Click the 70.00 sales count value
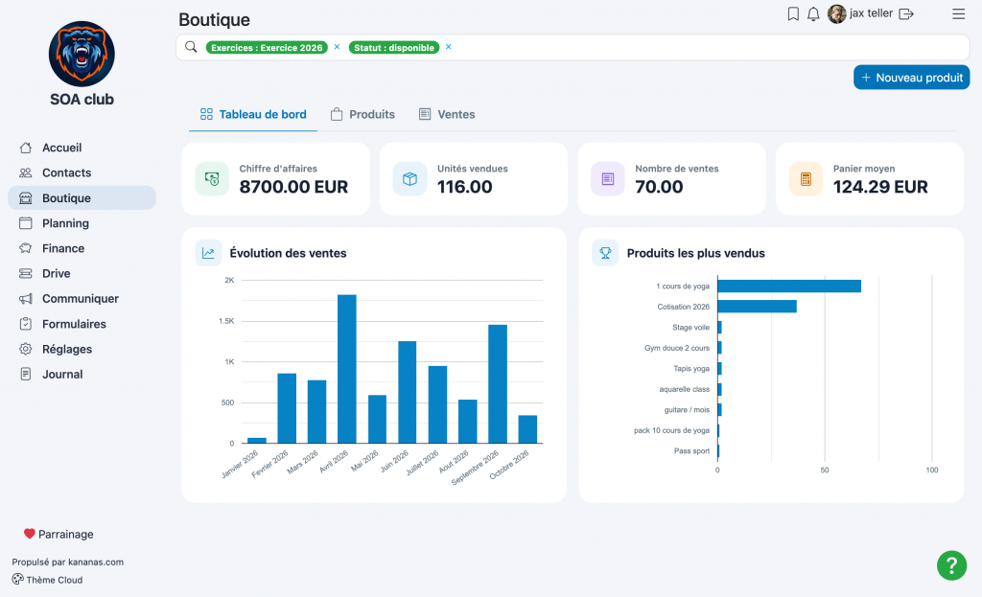This screenshot has height=597, width=982. click(659, 187)
